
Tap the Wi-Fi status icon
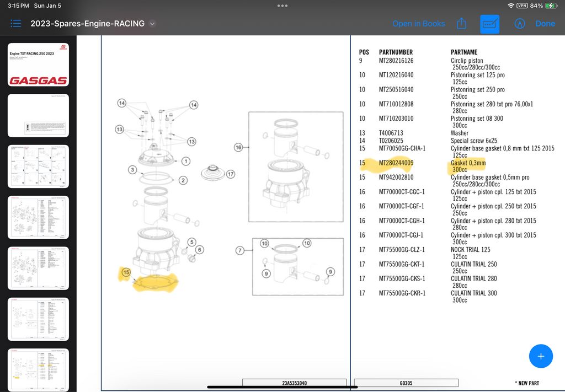click(x=511, y=6)
